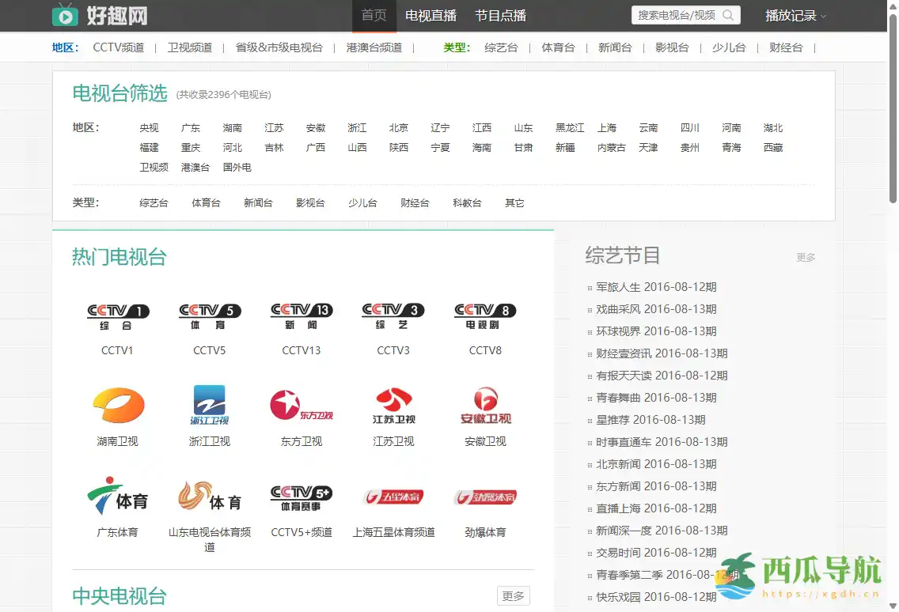
Task: Select the 综艺台 type filter
Action: pyautogui.click(x=154, y=202)
